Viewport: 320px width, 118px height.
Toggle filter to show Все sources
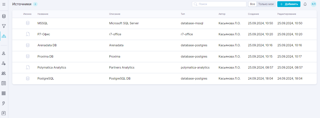click(x=252, y=4)
